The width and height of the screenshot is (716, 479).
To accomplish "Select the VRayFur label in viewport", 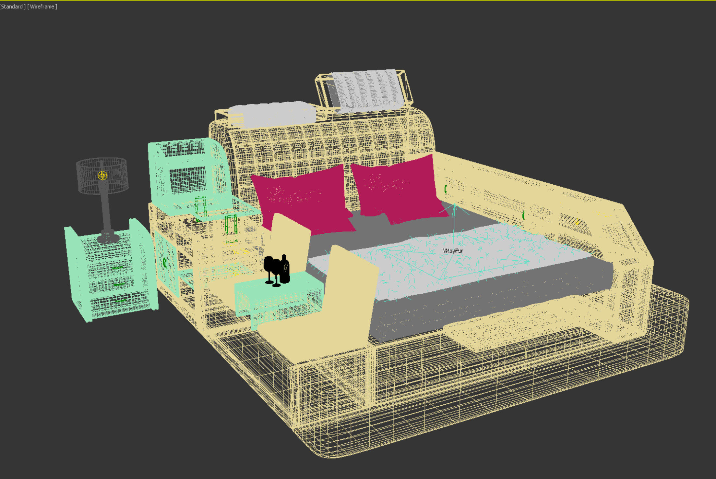I will click(453, 251).
